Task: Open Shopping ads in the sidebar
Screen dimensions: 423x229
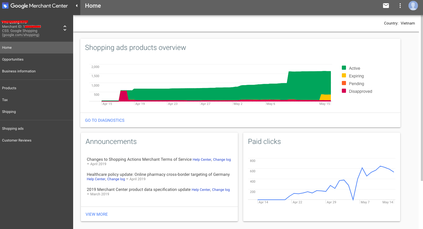Action: point(13,129)
